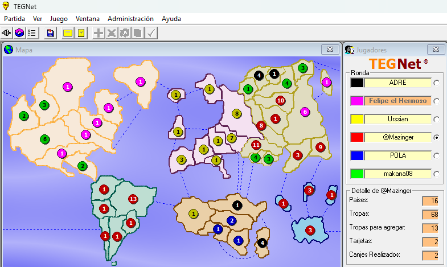447x267 pixels.
Task: Click the connect plug icon in toolbar
Action: pyautogui.click(x=7, y=33)
